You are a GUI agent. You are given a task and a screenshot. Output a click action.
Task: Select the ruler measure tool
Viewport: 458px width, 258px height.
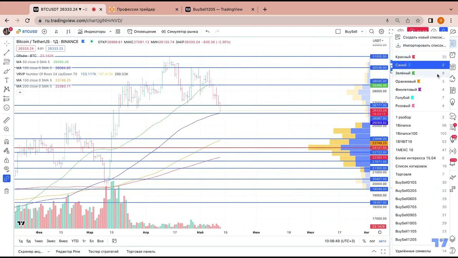[x=6, y=120]
